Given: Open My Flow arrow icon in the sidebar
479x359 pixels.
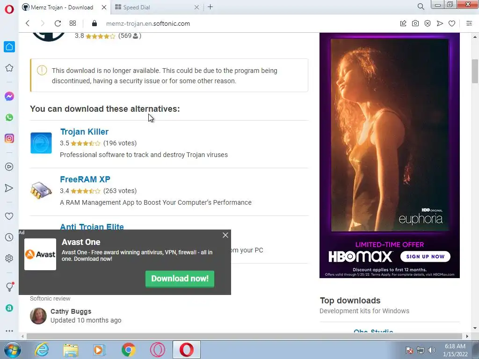Looking at the screenshot, I should pos(9,188).
